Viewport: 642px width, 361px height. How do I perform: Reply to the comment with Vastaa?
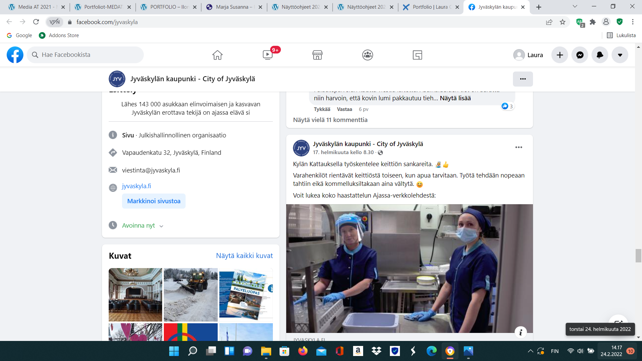click(344, 109)
